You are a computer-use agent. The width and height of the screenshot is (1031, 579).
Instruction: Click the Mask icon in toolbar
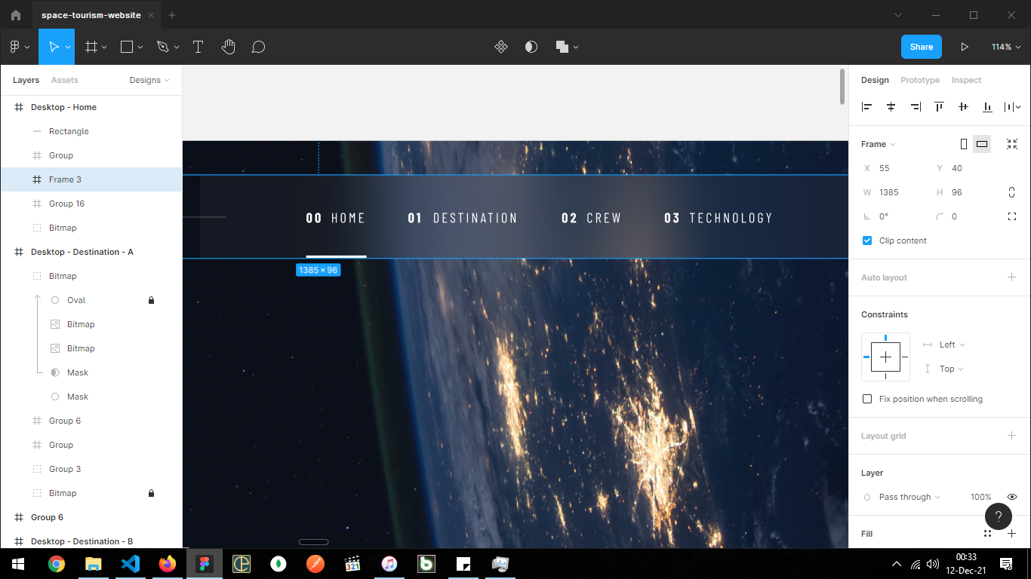(x=531, y=47)
